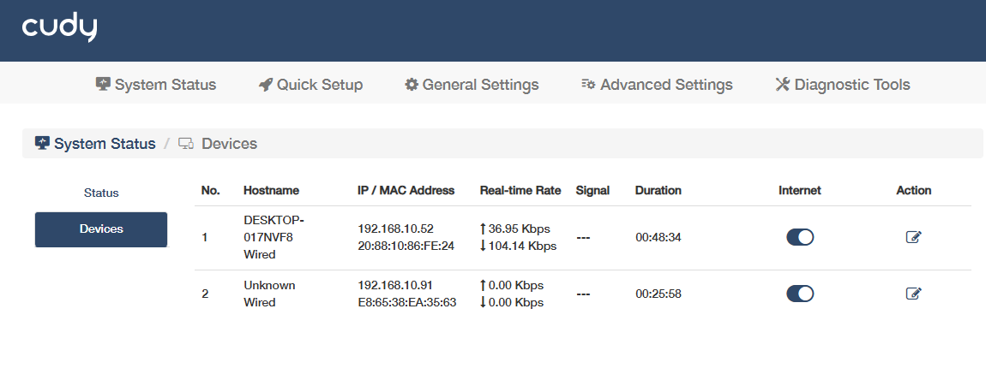
Task: Click the Devices breadcrumb item
Action: pos(229,144)
